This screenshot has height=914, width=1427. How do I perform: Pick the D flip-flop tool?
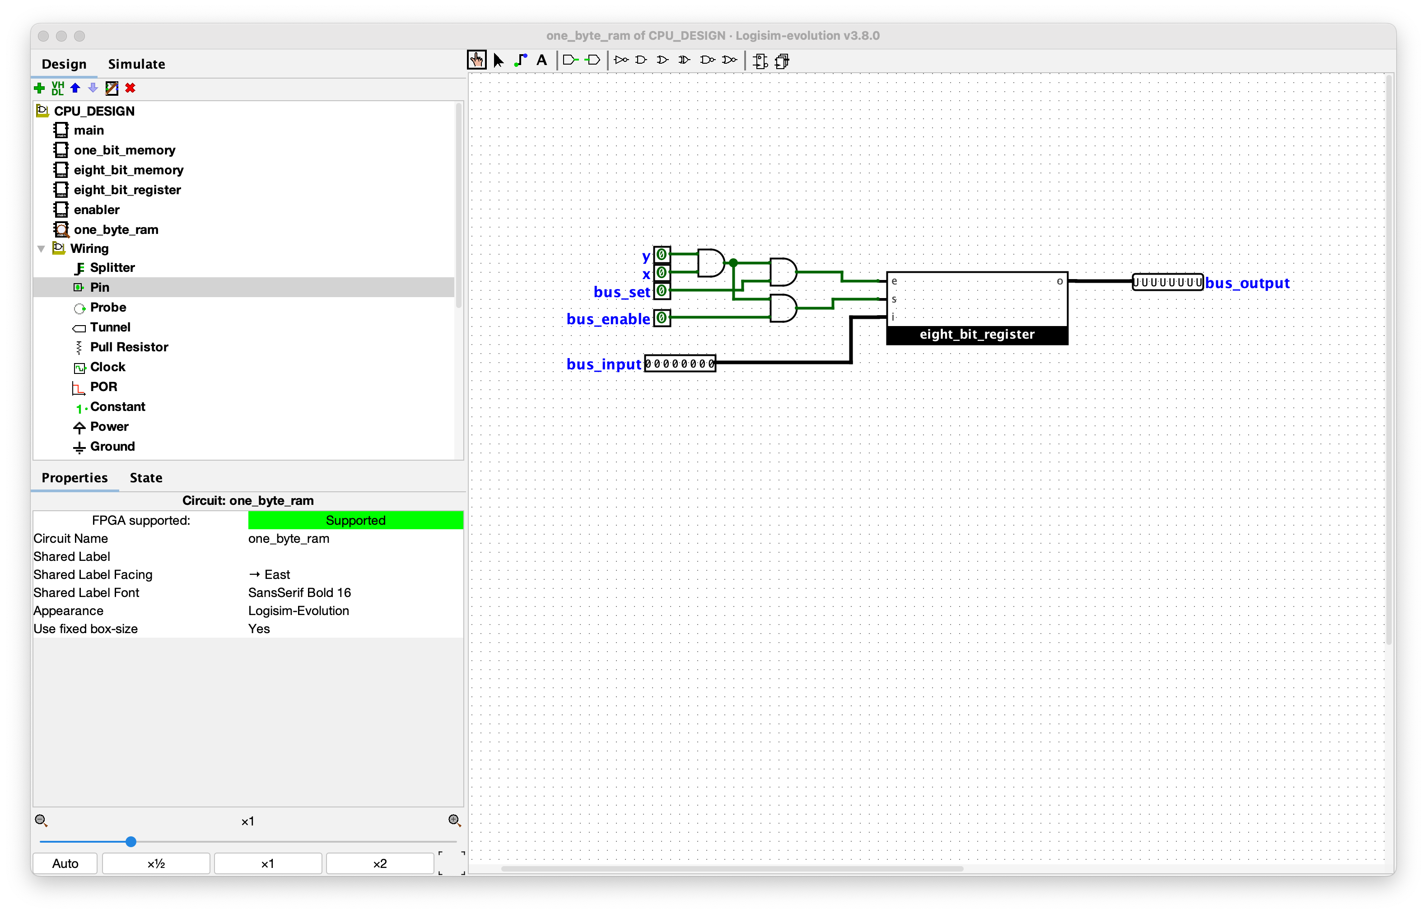coord(760,61)
